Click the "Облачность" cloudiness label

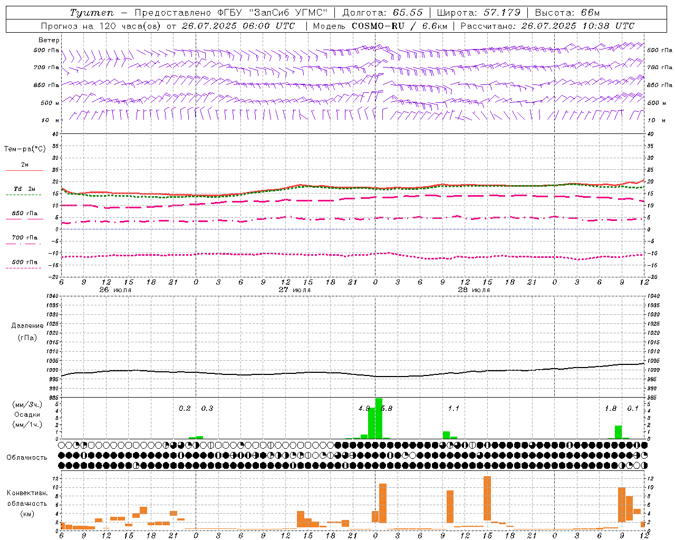click(27, 458)
